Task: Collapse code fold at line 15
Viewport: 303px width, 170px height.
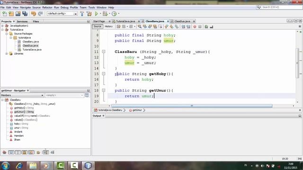Action: point(104,74)
